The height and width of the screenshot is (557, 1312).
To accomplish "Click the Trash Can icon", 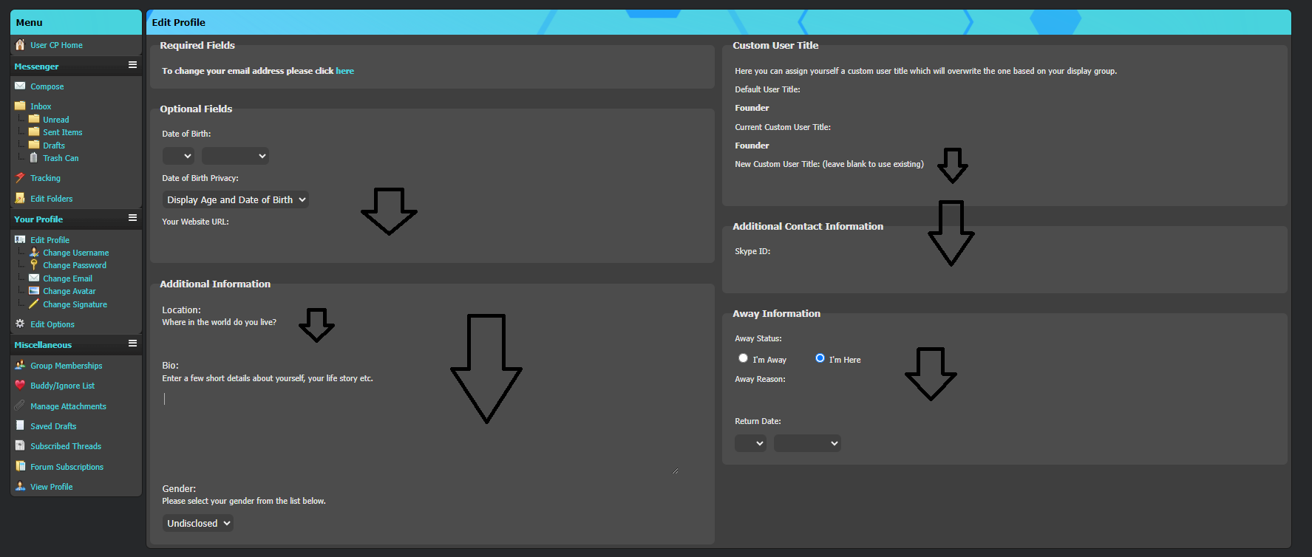I will pos(34,157).
